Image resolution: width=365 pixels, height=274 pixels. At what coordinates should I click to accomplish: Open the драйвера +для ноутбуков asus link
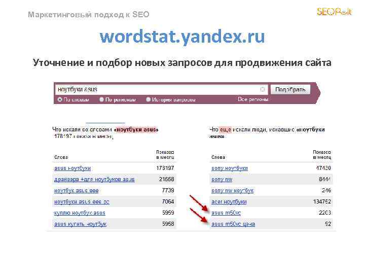(94, 180)
